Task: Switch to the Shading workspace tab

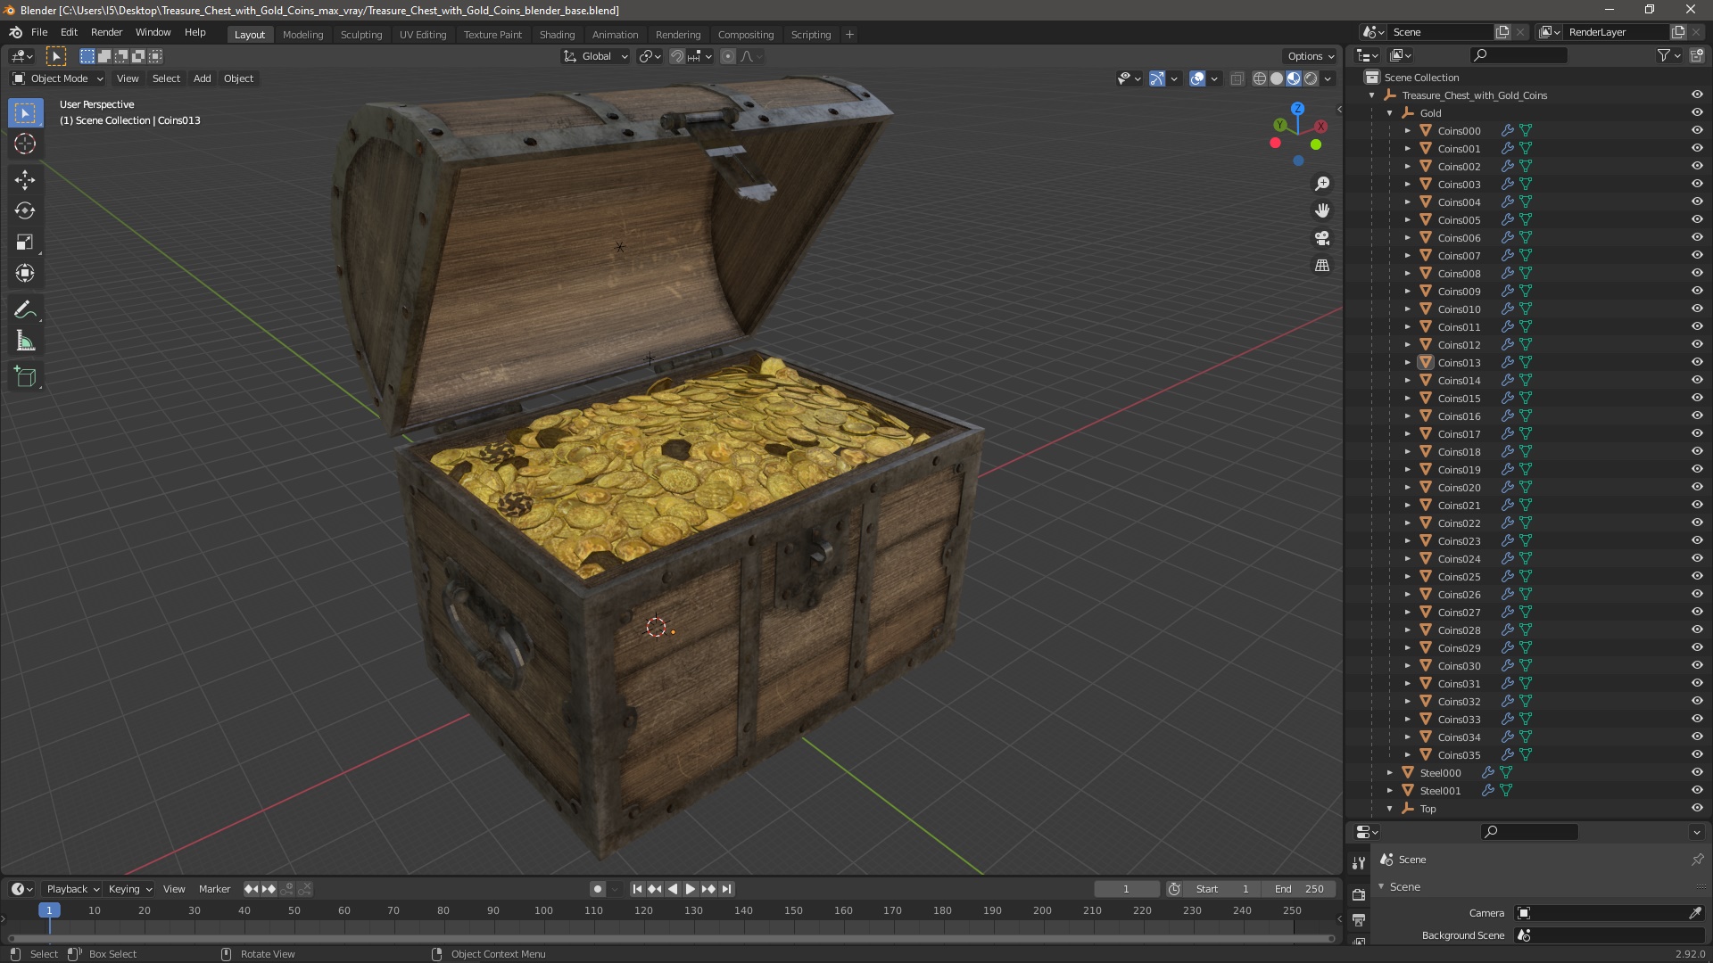Action: click(557, 35)
